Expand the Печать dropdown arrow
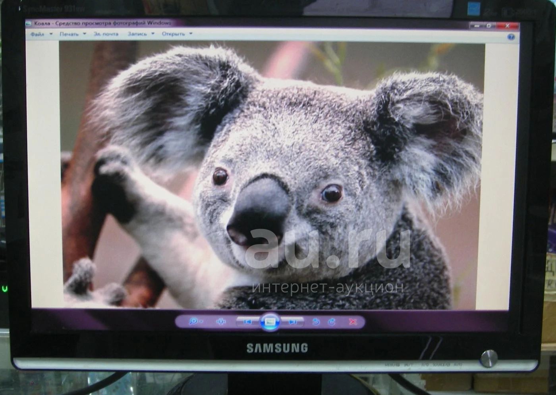 coord(85,34)
